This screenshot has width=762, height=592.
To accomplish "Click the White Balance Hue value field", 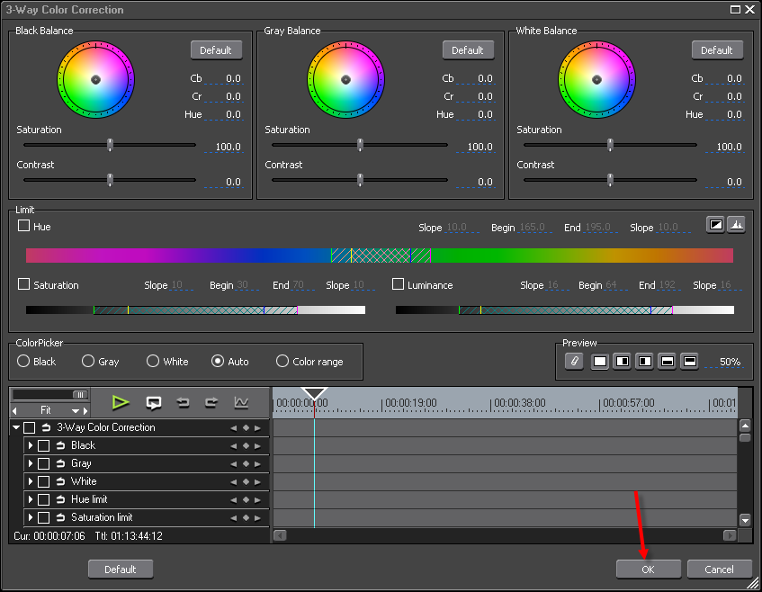I will pyautogui.click(x=725, y=114).
